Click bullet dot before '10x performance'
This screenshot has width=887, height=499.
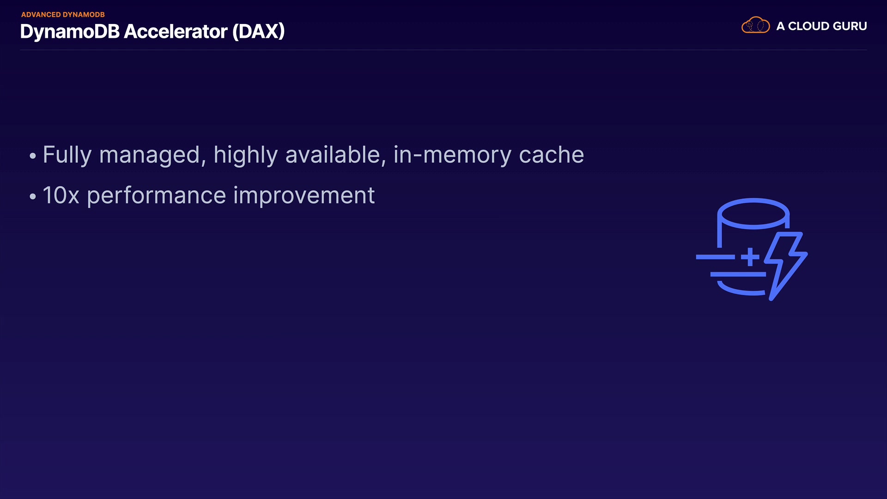[32, 197]
